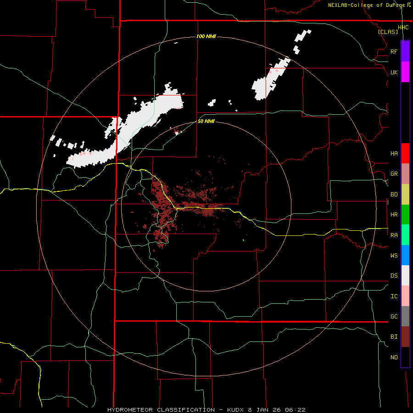This screenshot has height=413, width=413.
Task: Click the 100 NMI range ring label
Action: 206,36
